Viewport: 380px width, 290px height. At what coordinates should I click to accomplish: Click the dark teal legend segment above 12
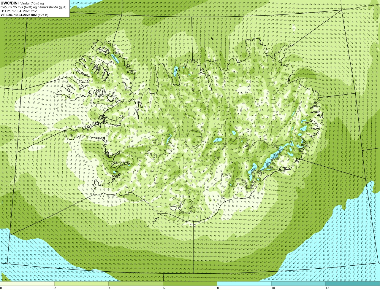[x=353, y=284]
